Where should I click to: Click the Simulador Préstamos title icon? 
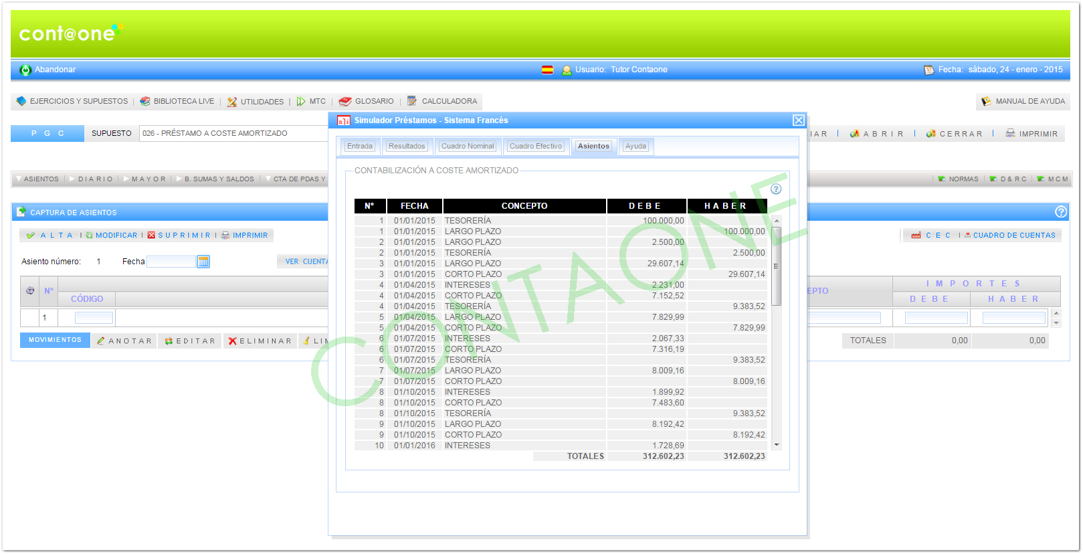click(344, 120)
